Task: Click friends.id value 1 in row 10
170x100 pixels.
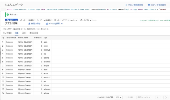Action: tap(41, 77)
